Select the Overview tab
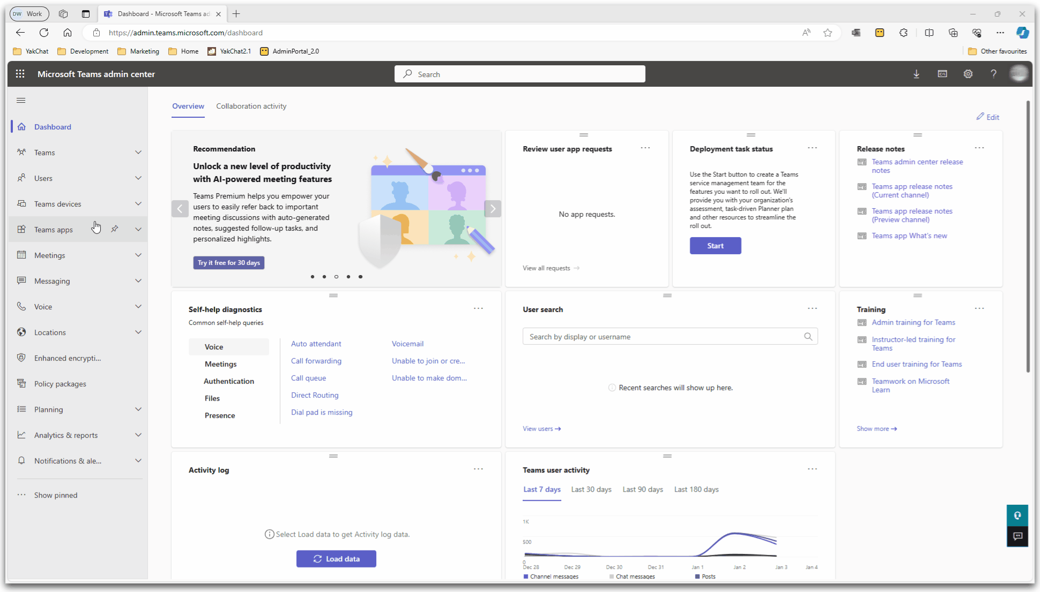 coord(188,106)
